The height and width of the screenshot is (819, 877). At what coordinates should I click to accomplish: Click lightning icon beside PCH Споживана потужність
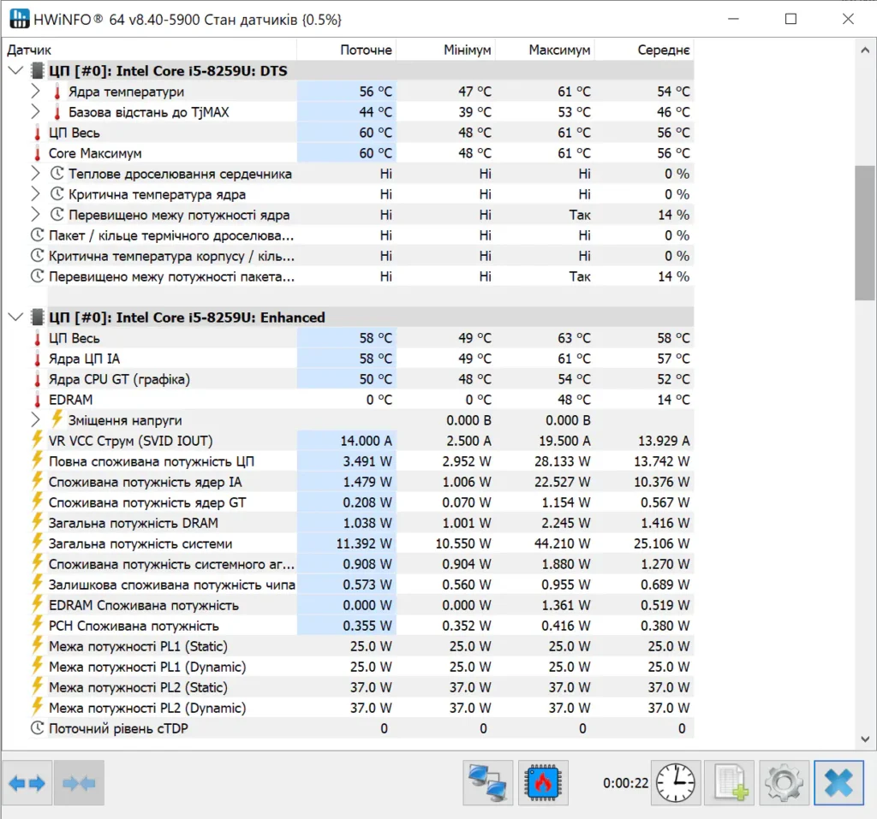click(x=38, y=625)
